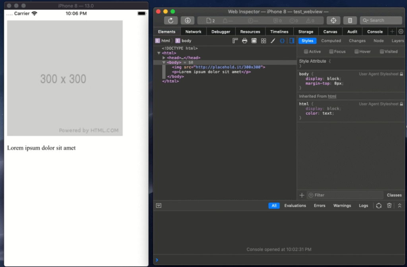The image size is (407, 267).
Task: Follow the Inherited From html link
Action: tap(332, 96)
